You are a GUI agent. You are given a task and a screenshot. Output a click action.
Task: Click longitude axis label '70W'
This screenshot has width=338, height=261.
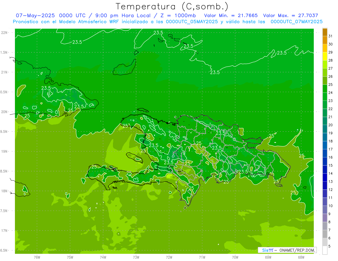point(235,257)
